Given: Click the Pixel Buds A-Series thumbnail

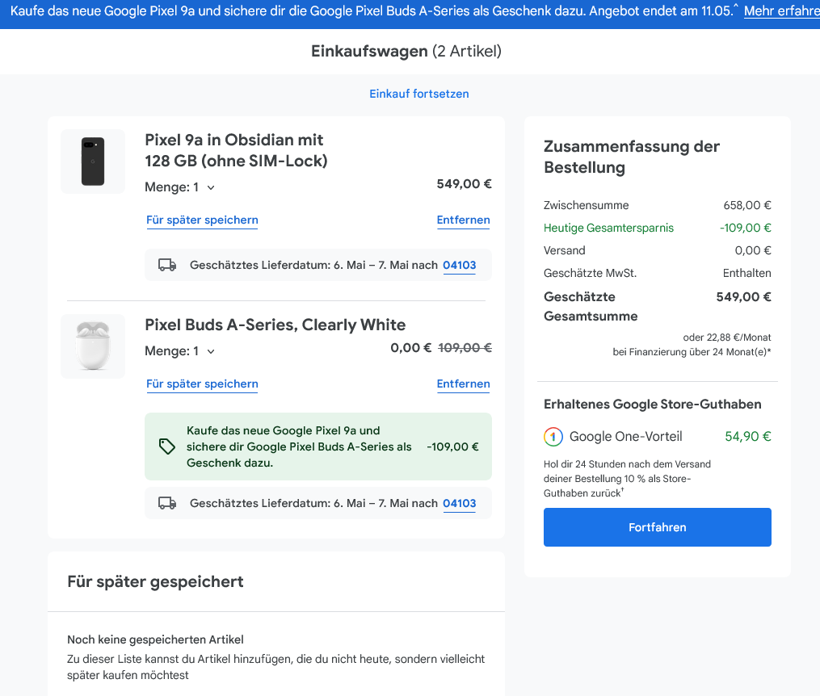Looking at the screenshot, I should pos(93,346).
